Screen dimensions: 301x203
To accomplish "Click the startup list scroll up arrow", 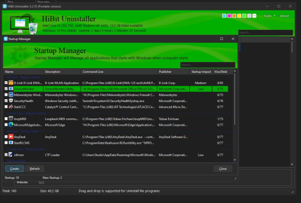I will tap(234, 71).
